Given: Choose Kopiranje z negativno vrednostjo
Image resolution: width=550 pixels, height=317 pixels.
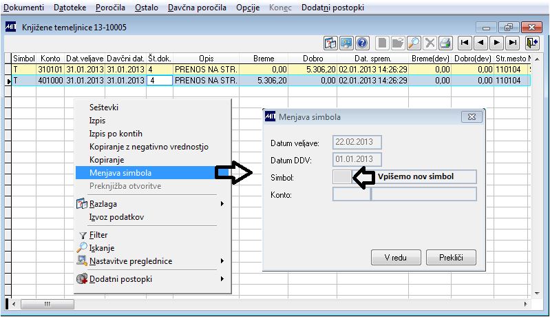Looking at the screenshot, I should 149,147.
